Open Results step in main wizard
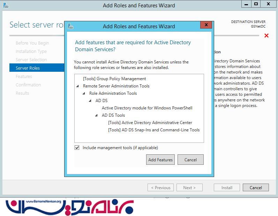Image resolution: width=278 pixels, height=216 pixels. (22, 93)
